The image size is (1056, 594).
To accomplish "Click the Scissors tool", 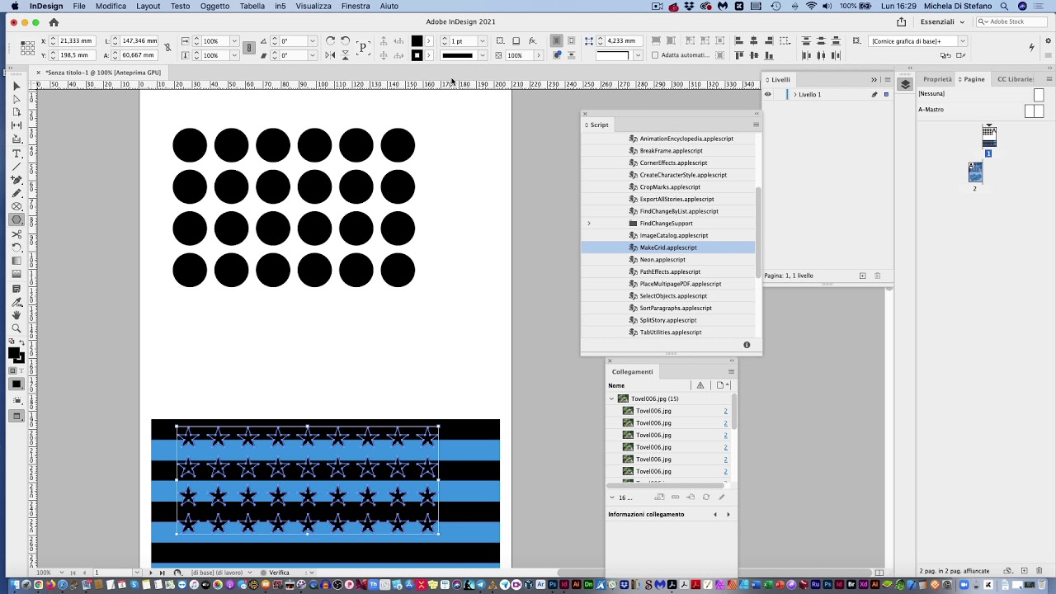I will tap(16, 234).
